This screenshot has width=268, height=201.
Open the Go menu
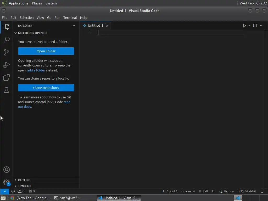[49, 18]
